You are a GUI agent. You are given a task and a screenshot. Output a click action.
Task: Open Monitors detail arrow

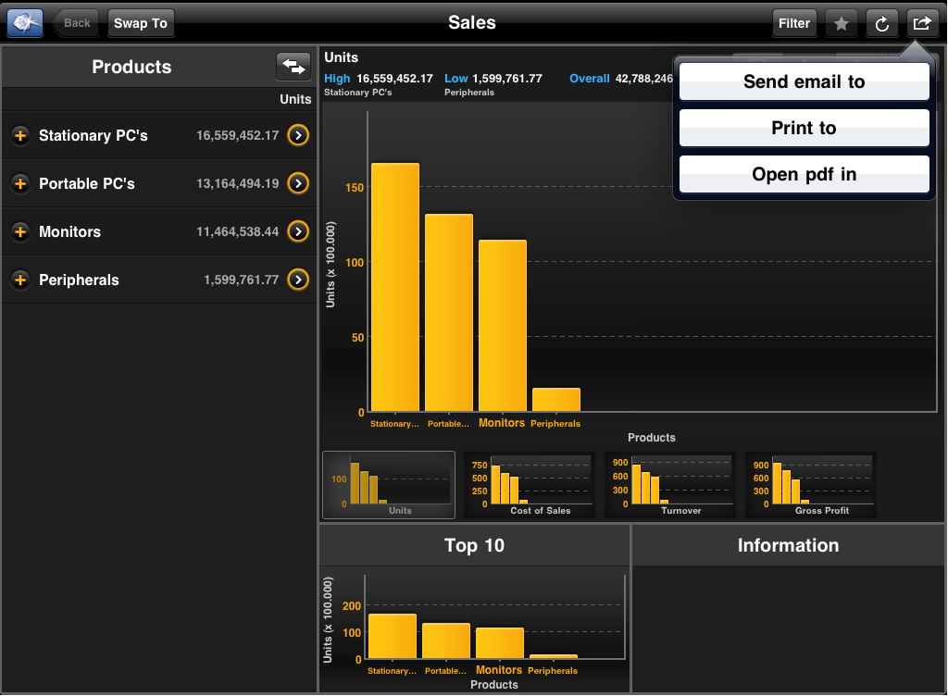[297, 231]
